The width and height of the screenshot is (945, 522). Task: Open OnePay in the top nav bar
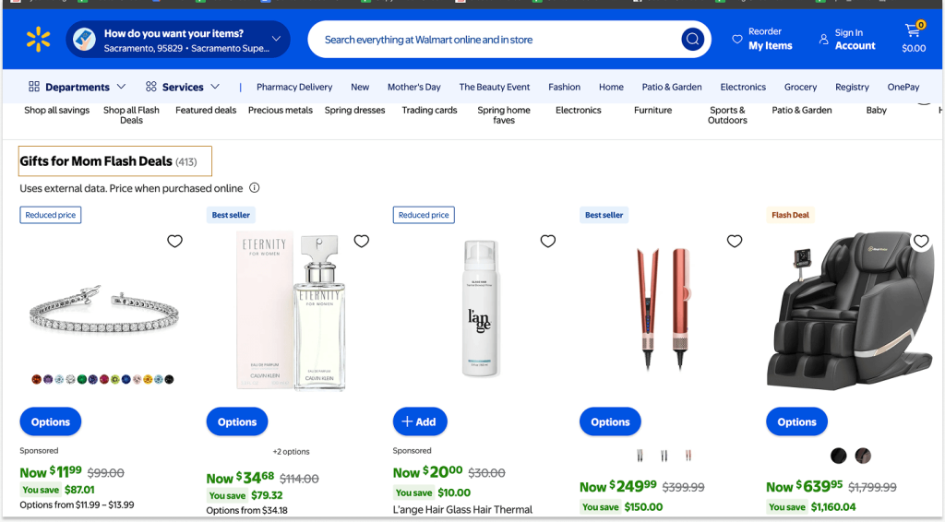tap(903, 87)
